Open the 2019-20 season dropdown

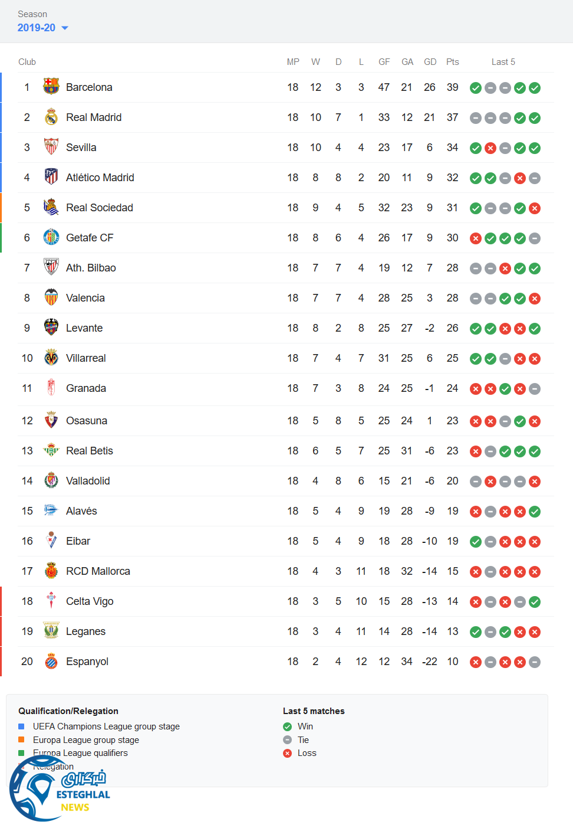pos(37,28)
